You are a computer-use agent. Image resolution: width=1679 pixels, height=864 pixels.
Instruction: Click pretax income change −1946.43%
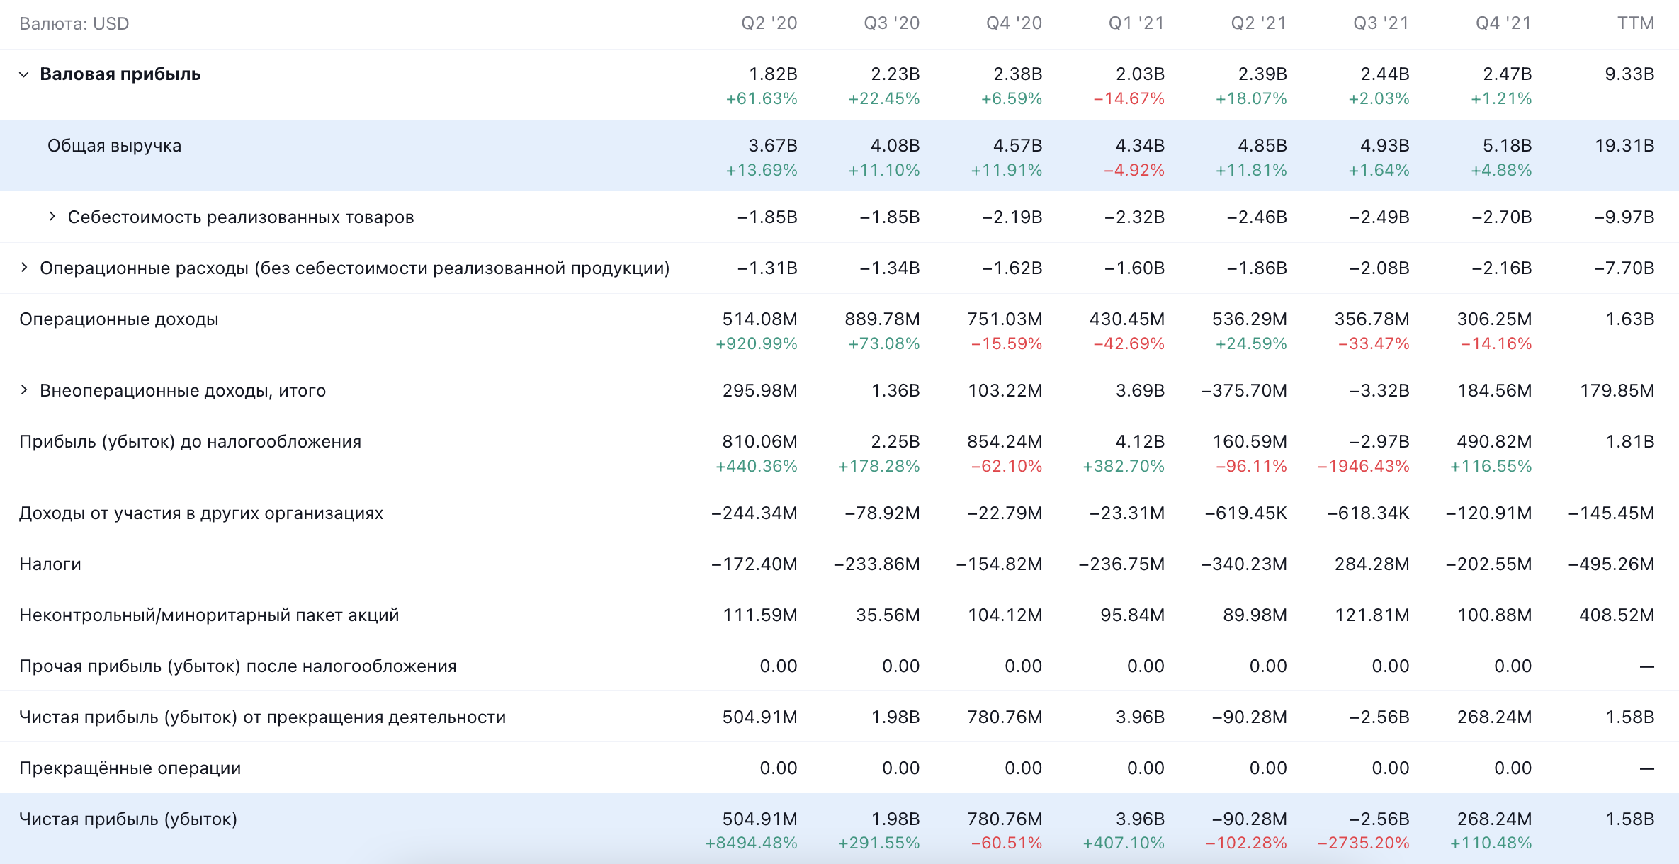point(1364,466)
